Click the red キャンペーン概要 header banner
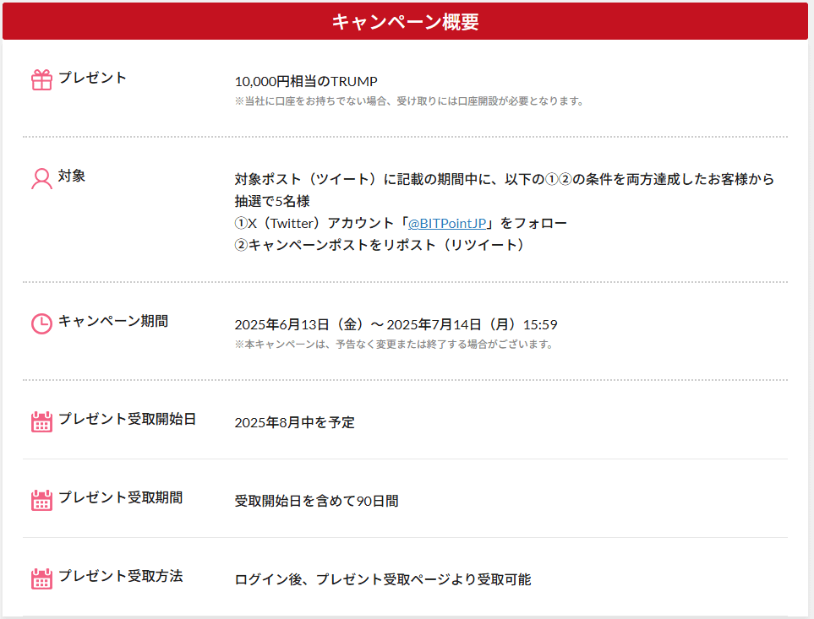 (x=405, y=22)
